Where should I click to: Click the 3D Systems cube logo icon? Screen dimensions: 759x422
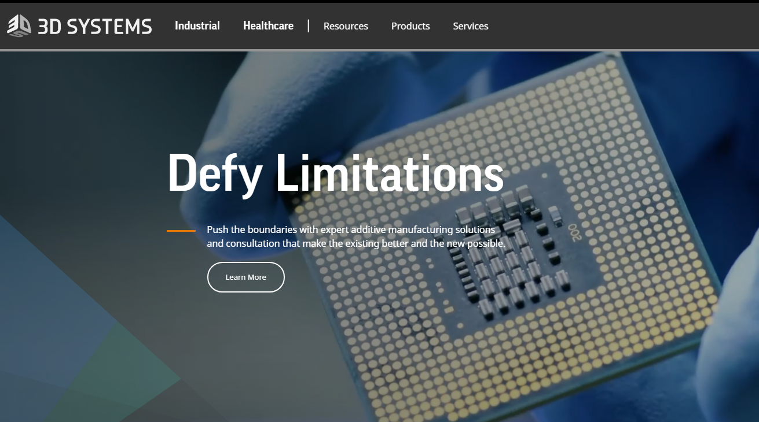tap(19, 26)
